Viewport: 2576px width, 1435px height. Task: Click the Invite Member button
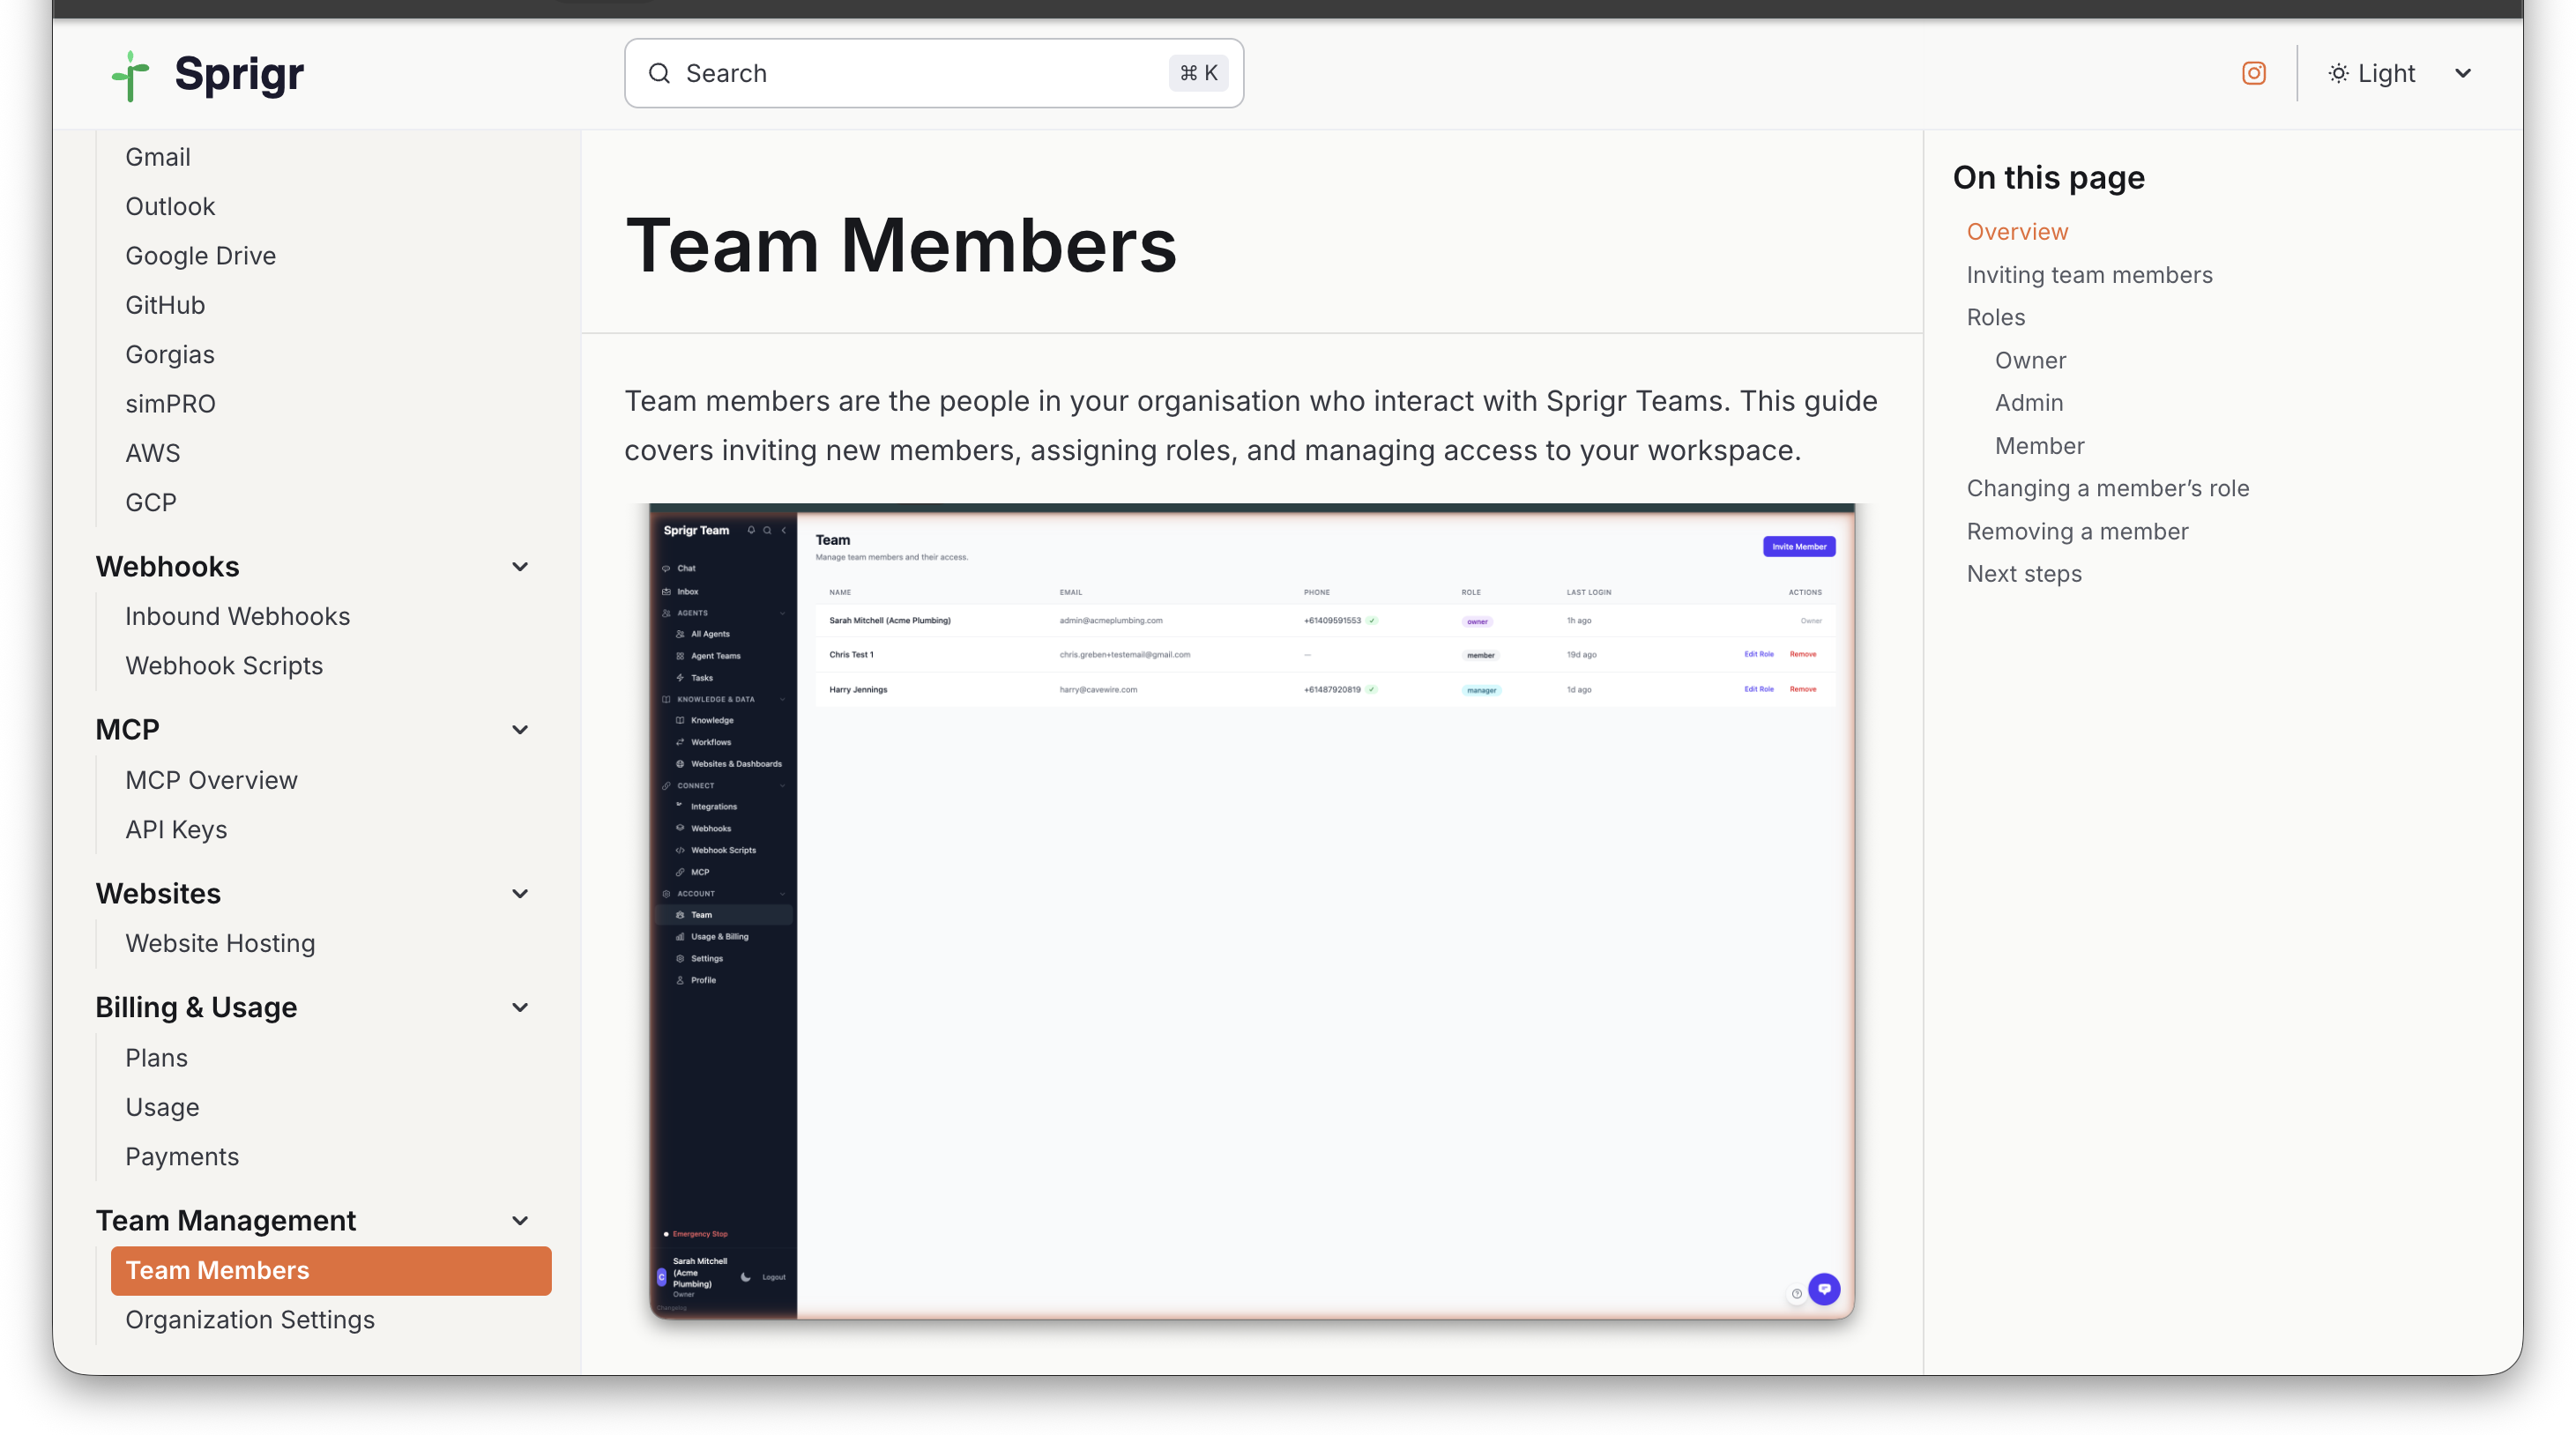pyautogui.click(x=1798, y=547)
